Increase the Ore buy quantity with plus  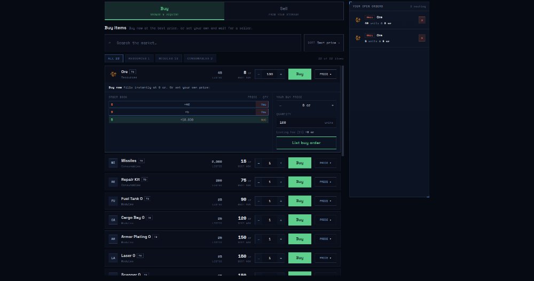click(x=281, y=74)
